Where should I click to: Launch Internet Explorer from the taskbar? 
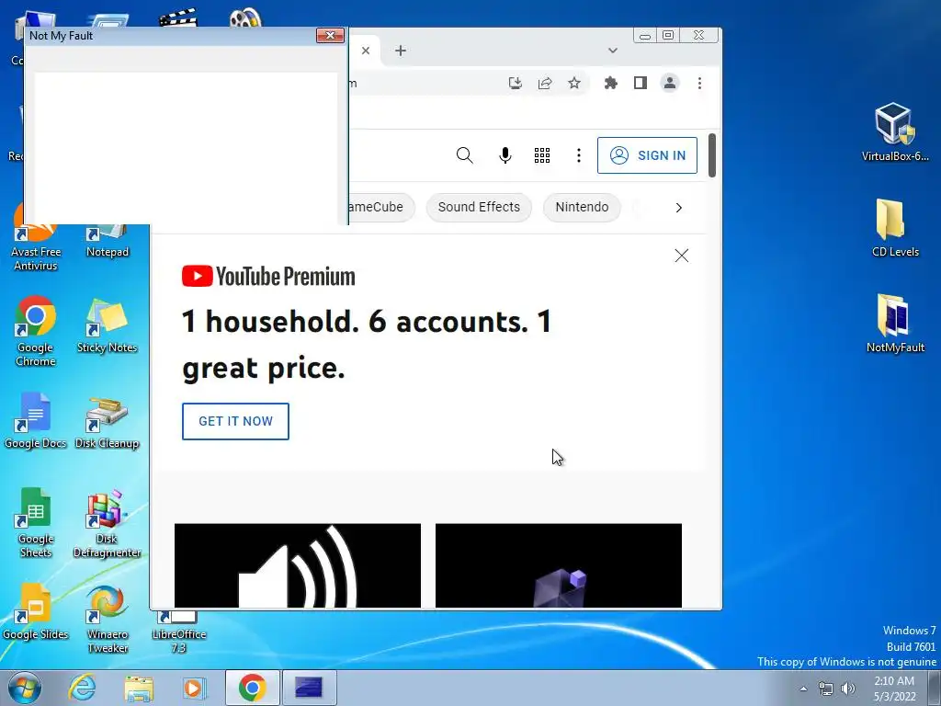pyautogui.click(x=82, y=688)
